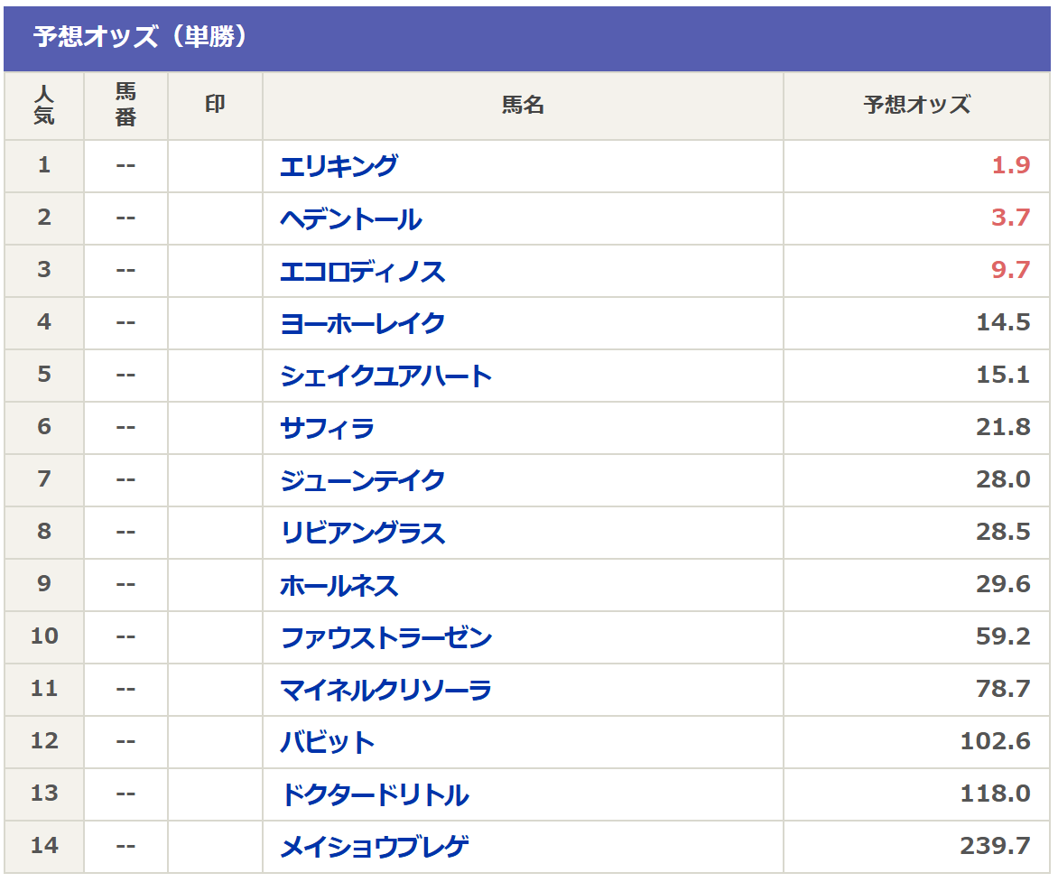Click the 人気 column header
Screen dimensions: 1058x882
(44, 105)
